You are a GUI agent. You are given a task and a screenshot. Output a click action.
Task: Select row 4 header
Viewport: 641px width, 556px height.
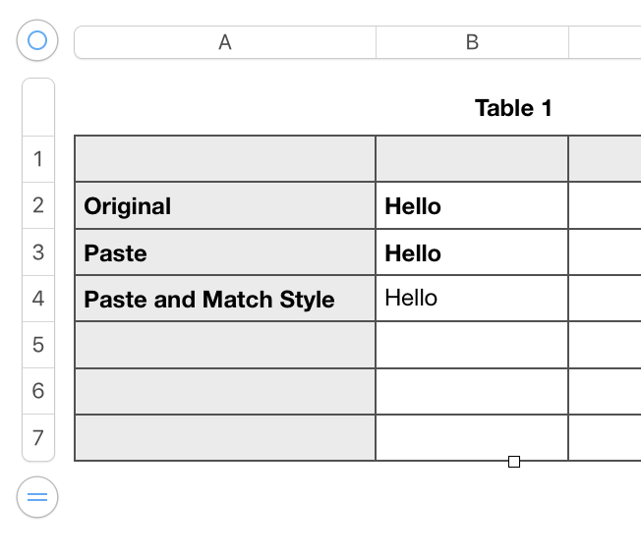(x=38, y=299)
